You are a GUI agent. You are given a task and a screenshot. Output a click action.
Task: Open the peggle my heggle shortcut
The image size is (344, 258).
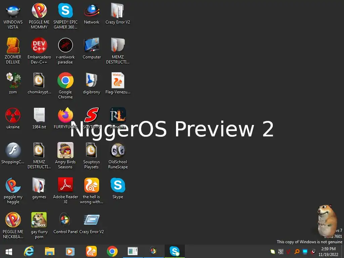[13, 190]
